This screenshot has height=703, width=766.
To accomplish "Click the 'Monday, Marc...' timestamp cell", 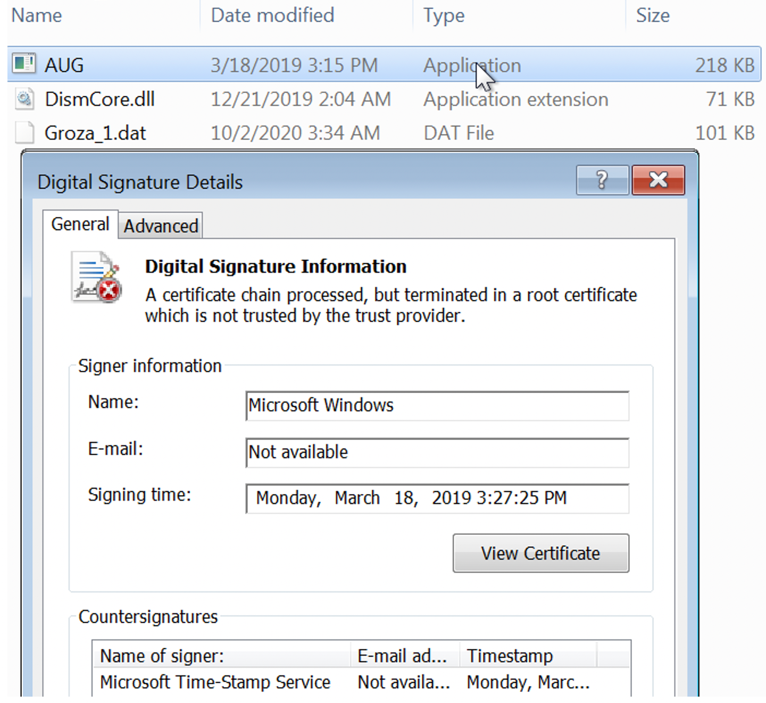I will [528, 682].
